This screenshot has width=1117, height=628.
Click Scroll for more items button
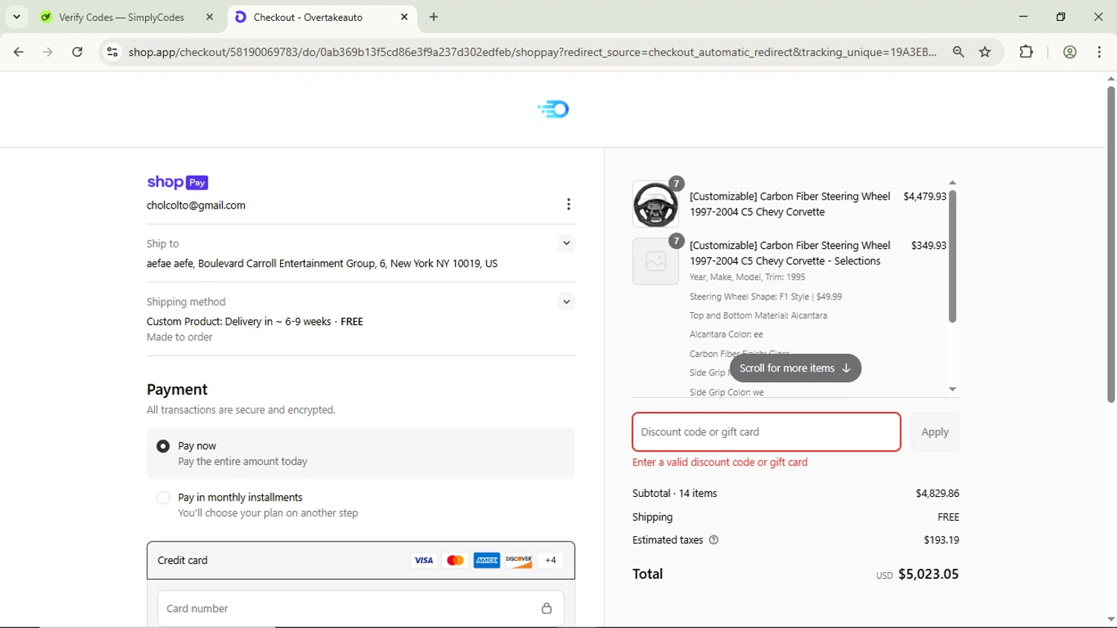point(795,368)
